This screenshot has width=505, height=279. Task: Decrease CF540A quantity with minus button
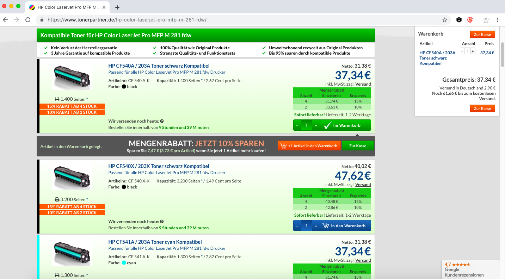[x=297, y=125]
